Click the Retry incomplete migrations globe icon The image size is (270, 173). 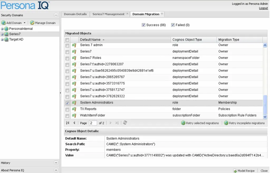226,123
